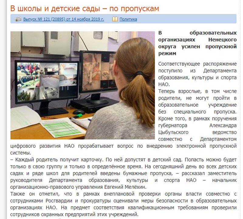Viewport: 243px width, 219px height.
Task: Click the newspaper icon beside the issue number
Action: point(18,19)
